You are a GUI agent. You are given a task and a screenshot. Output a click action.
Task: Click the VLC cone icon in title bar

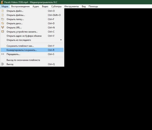[x=2, y=2]
